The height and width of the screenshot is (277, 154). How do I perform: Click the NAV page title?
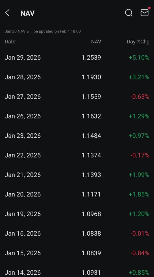click(x=27, y=13)
